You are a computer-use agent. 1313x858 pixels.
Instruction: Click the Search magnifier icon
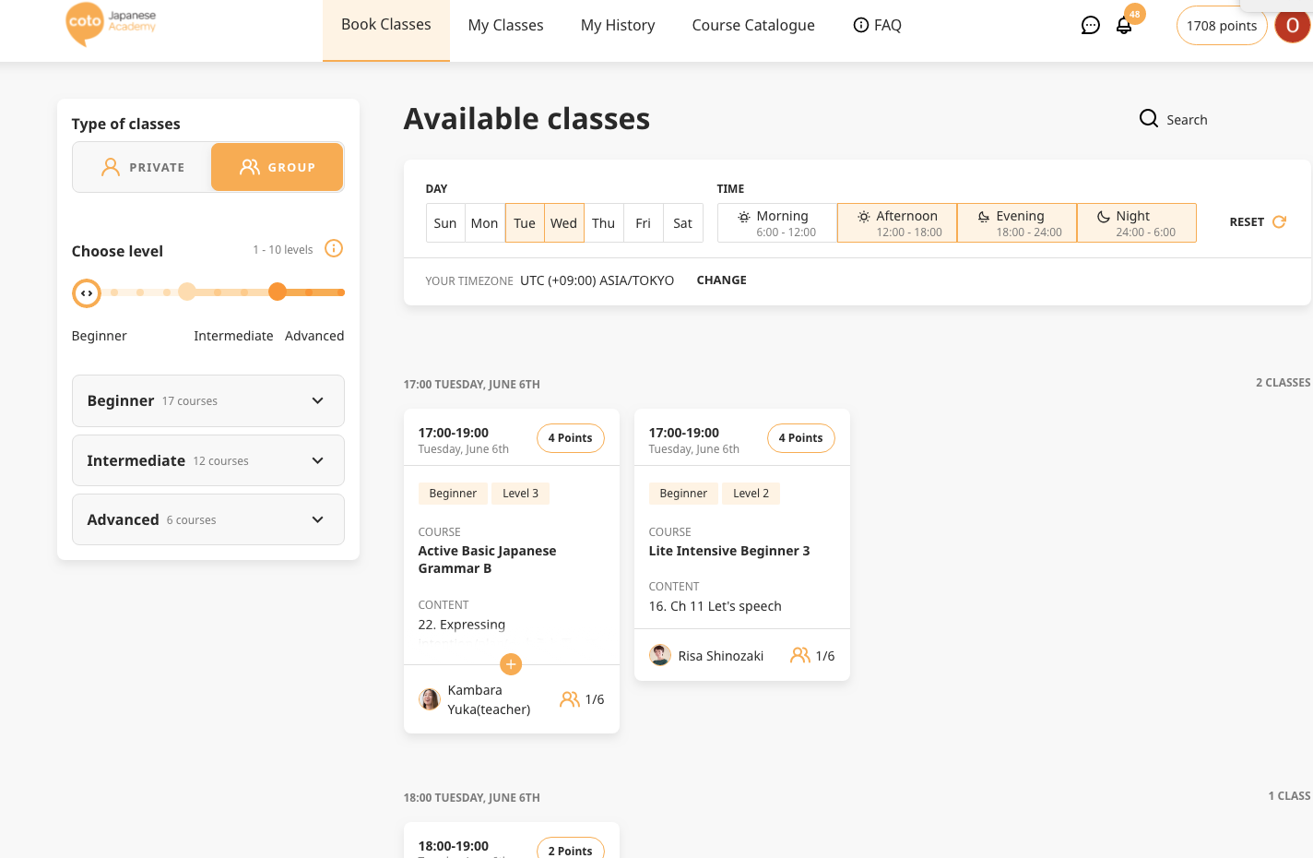1148,118
